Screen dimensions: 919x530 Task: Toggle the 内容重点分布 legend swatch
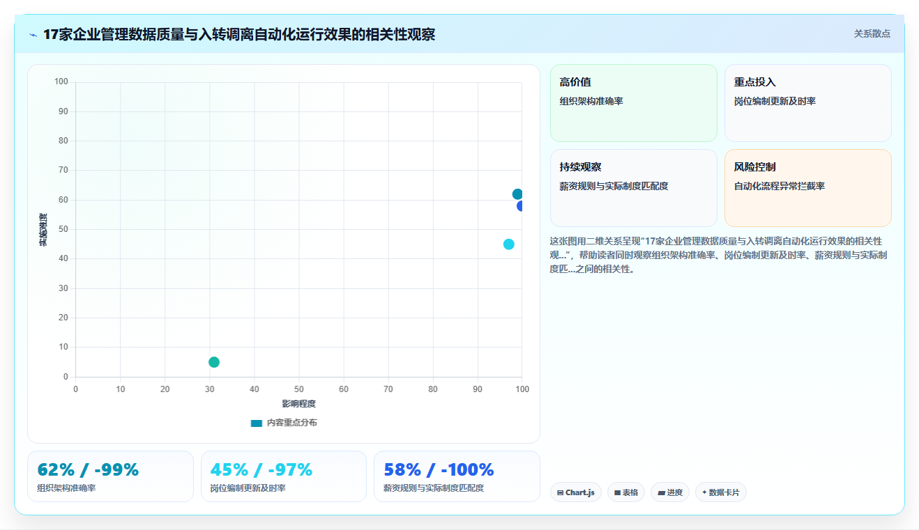coord(257,423)
